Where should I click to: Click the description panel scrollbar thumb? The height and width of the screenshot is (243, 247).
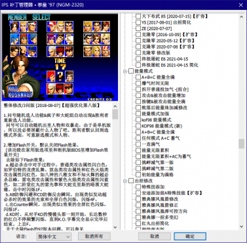pos(115,114)
